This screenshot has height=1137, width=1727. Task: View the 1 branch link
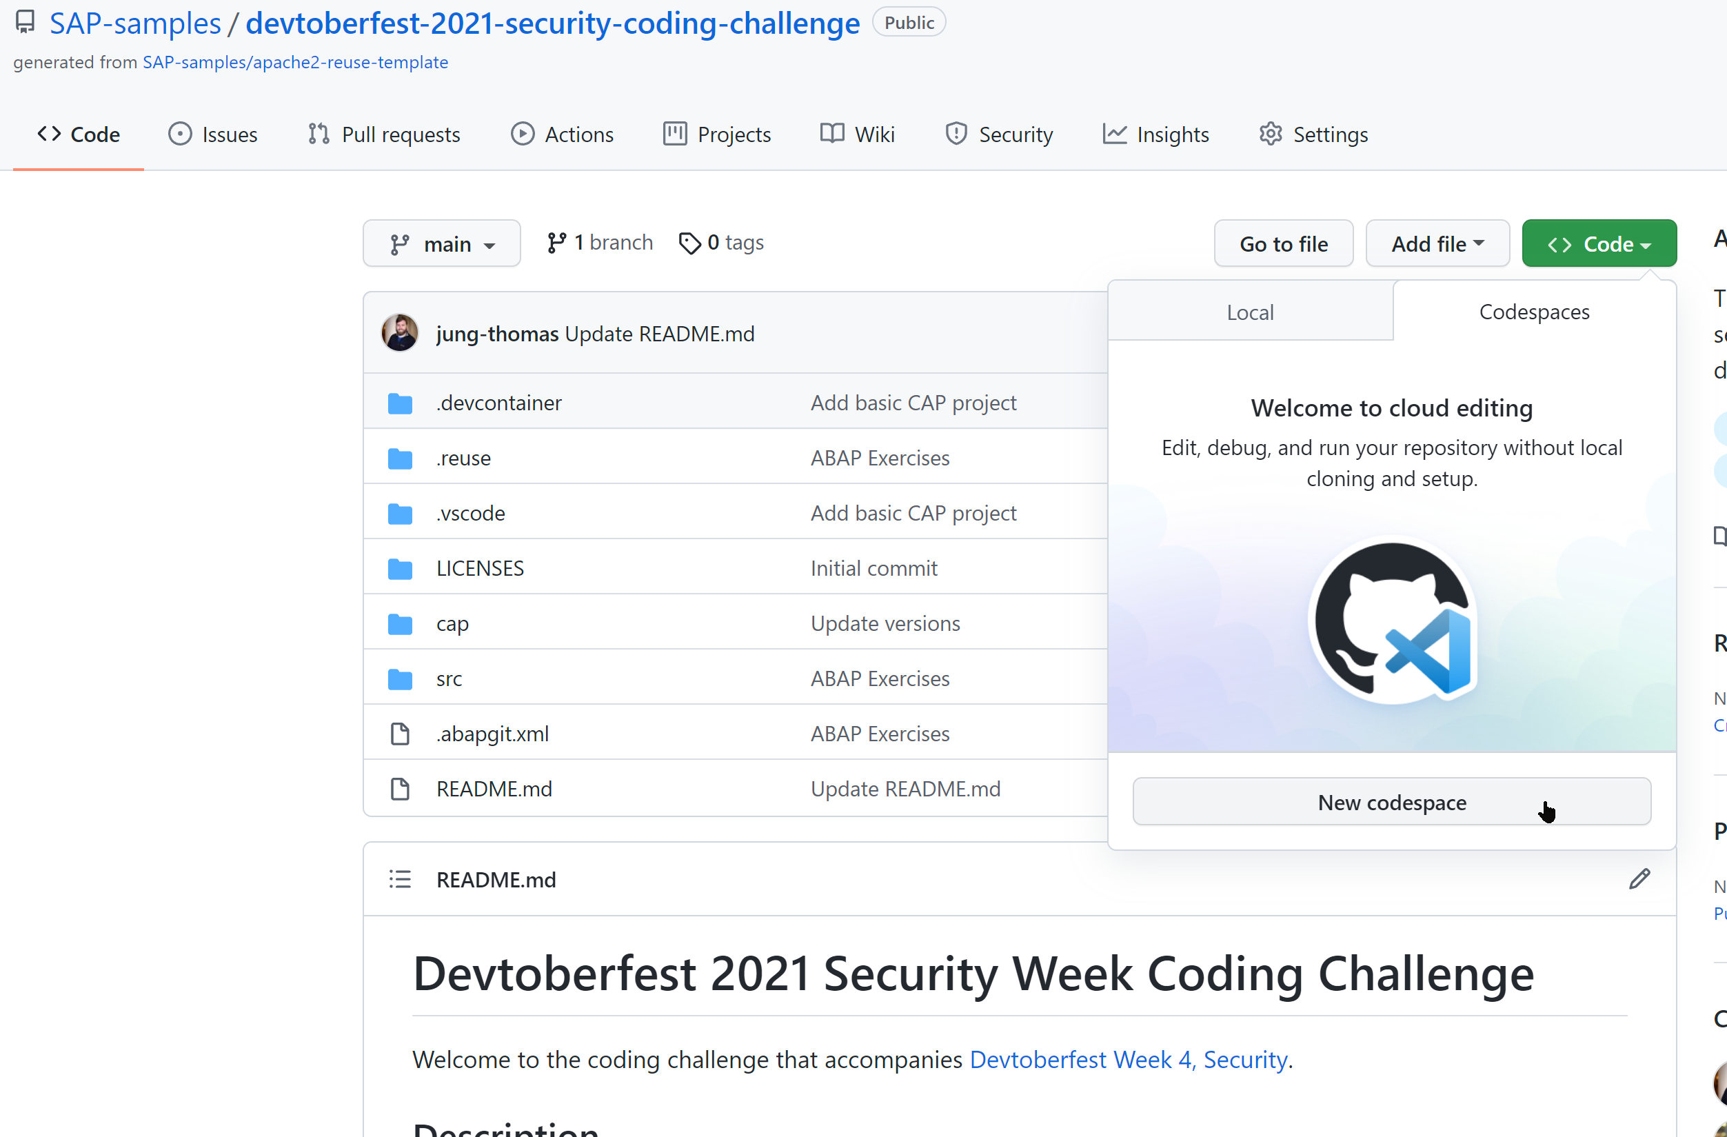pyautogui.click(x=600, y=242)
